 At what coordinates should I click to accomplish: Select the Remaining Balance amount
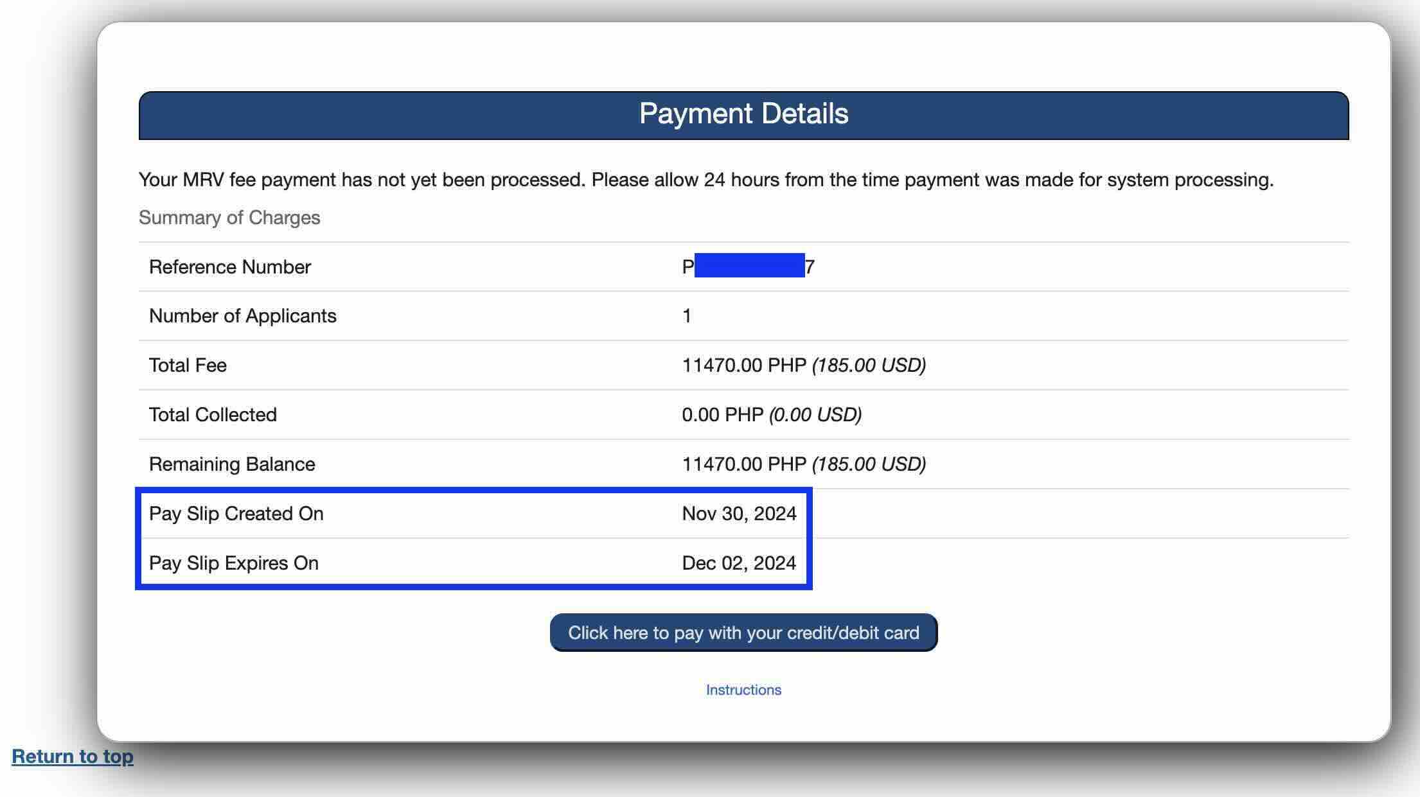click(803, 464)
